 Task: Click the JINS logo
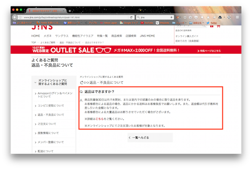(42, 27)
